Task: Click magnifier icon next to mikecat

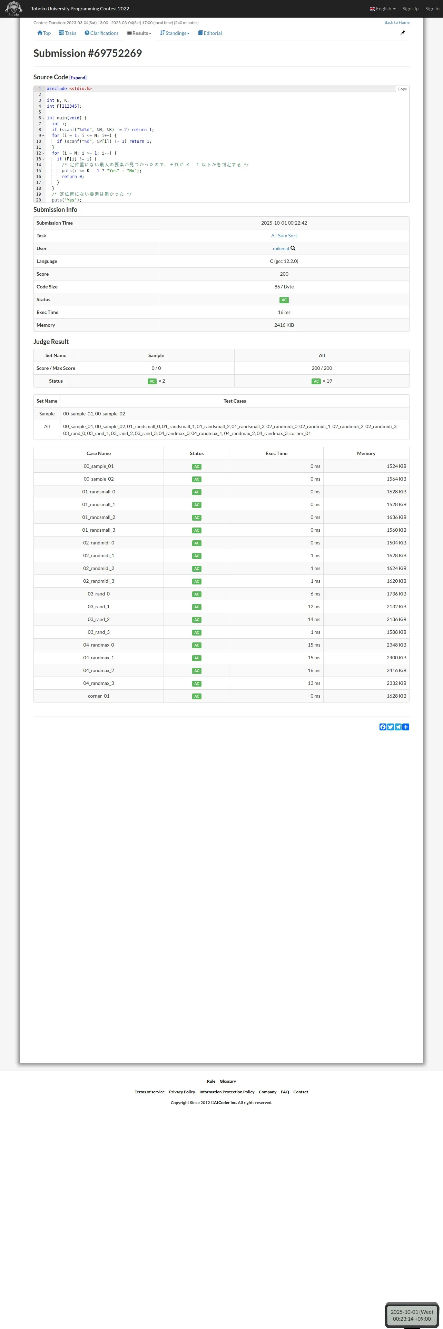Action: click(293, 248)
